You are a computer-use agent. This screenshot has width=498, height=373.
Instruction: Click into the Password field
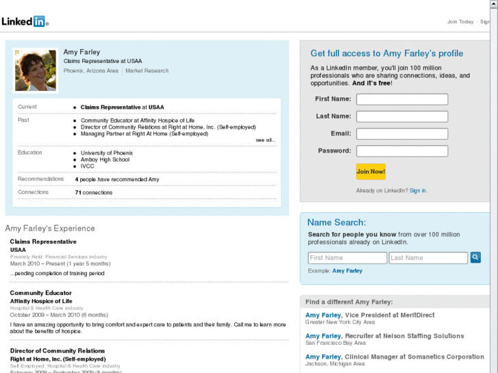tap(402, 151)
